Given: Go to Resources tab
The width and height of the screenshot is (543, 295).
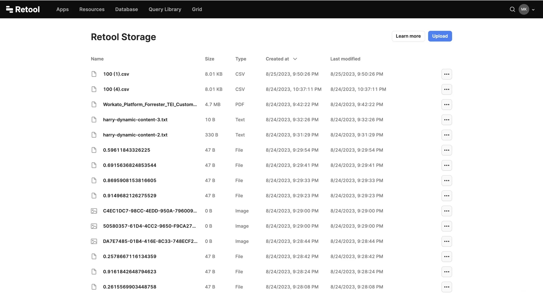Looking at the screenshot, I should click(92, 9).
